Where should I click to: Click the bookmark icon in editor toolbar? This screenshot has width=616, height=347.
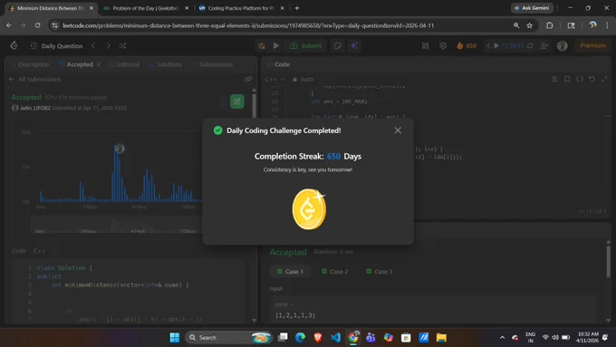tap(567, 79)
